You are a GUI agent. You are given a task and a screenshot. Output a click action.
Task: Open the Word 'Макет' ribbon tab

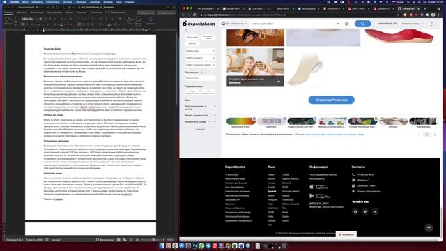coord(70,13)
